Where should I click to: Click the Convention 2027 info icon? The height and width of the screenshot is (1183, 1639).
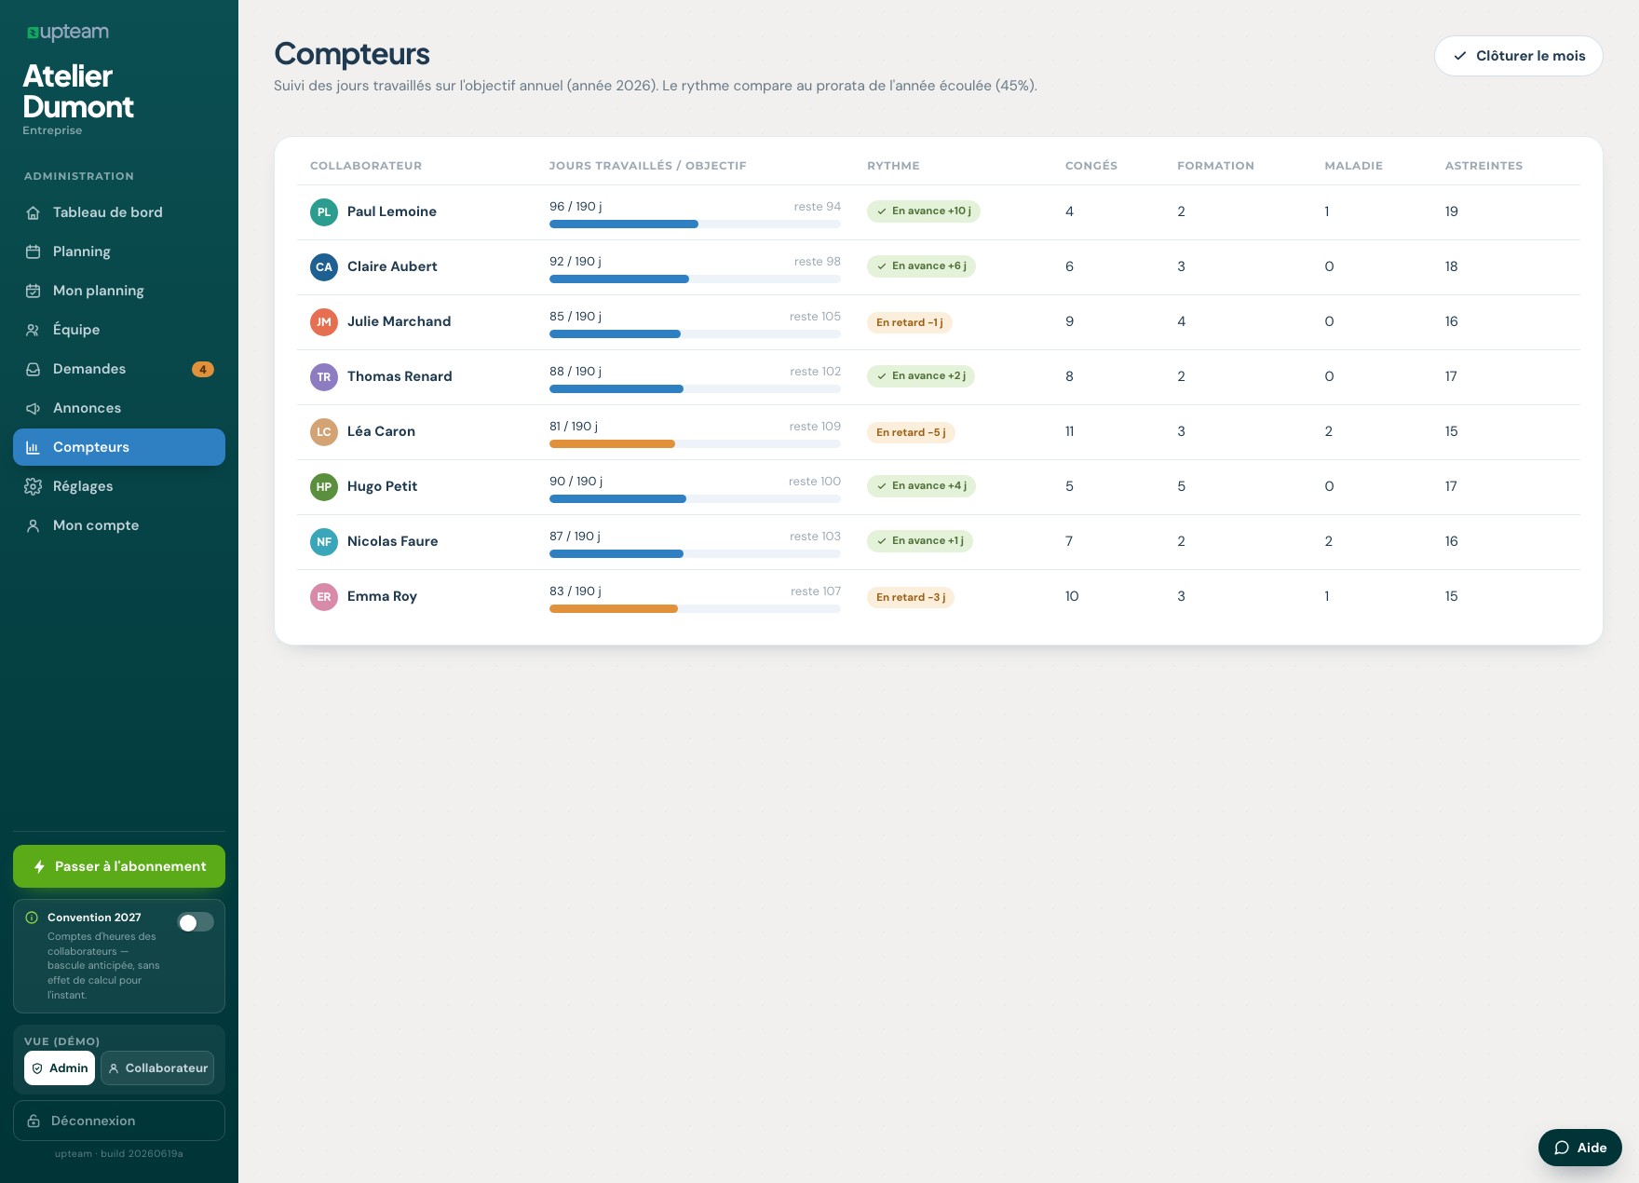tap(32, 918)
